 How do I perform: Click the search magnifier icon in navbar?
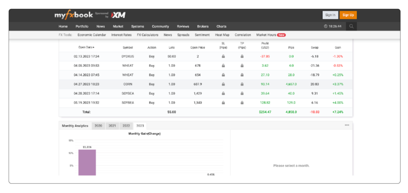tap(351, 26)
